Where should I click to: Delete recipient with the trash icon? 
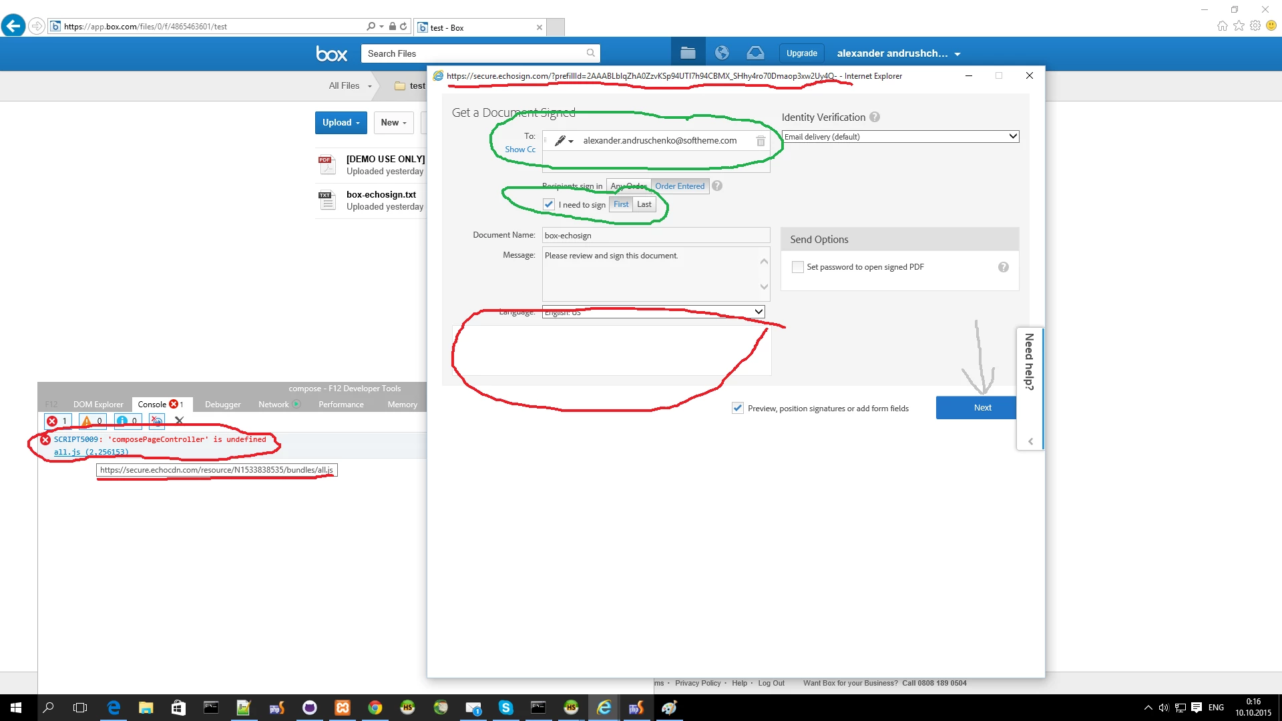click(x=761, y=141)
